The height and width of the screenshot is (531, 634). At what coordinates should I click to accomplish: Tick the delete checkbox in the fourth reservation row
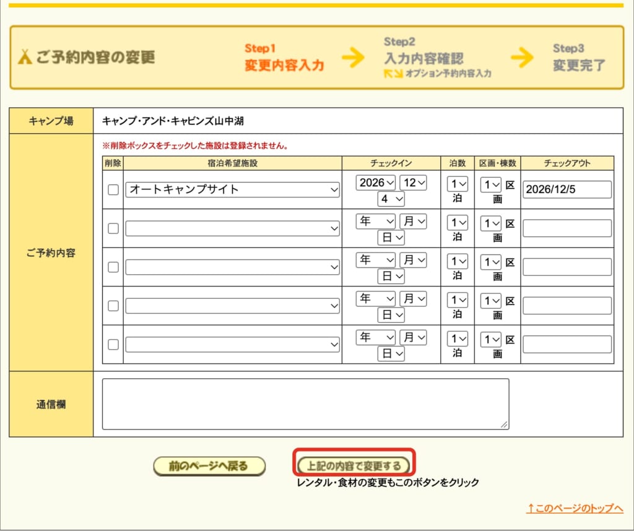point(113,306)
